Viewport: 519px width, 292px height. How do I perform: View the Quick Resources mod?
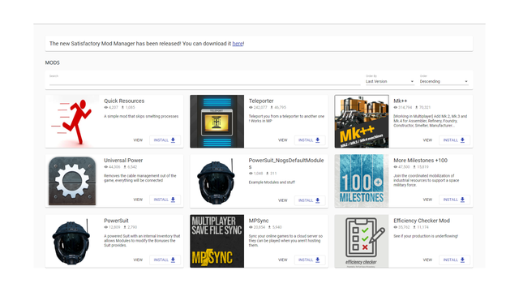coord(138,140)
